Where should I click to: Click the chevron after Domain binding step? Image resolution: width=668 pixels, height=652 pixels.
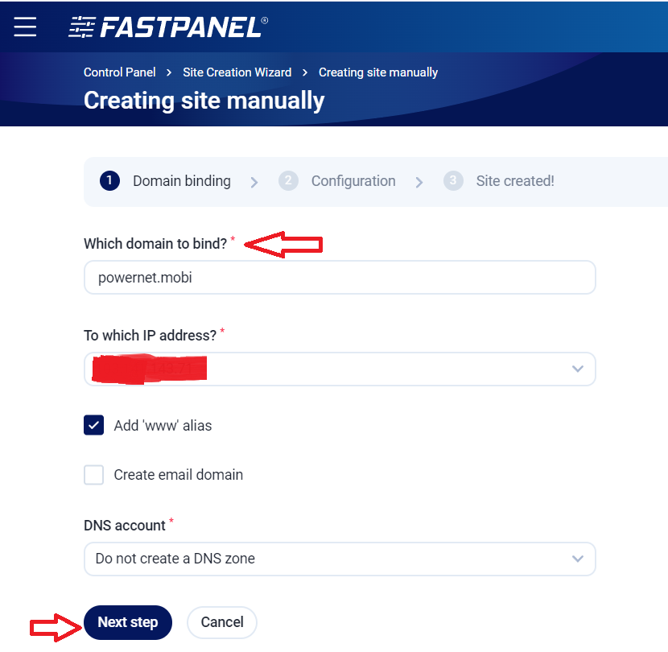point(254,182)
